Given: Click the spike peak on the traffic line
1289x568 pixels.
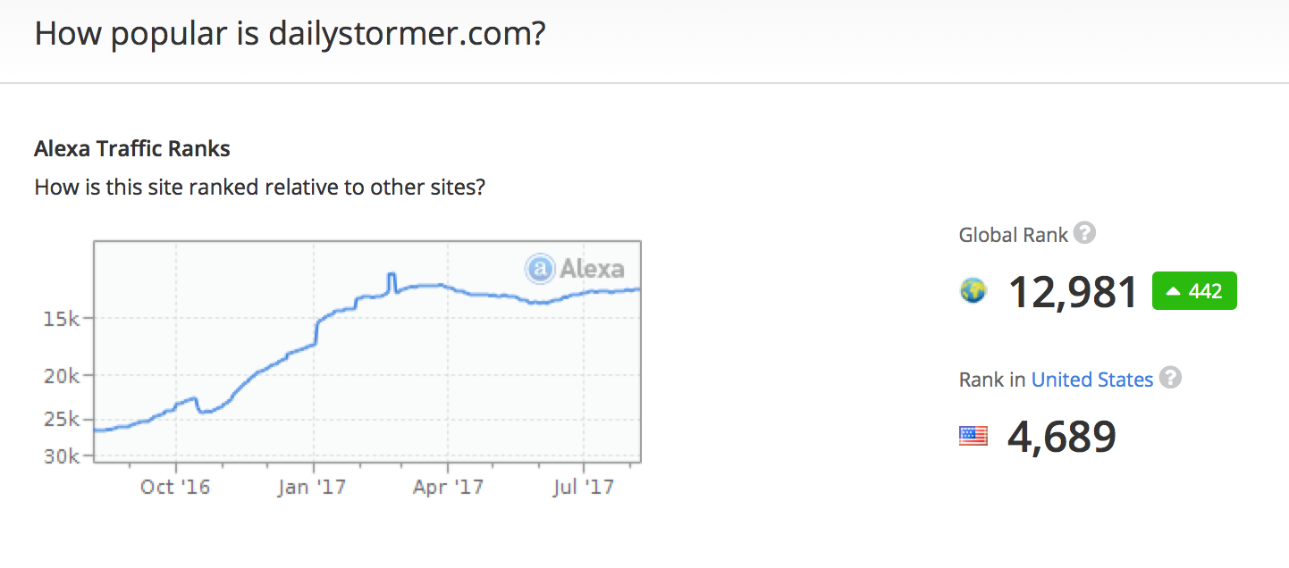Looking at the screenshot, I should pos(391,275).
